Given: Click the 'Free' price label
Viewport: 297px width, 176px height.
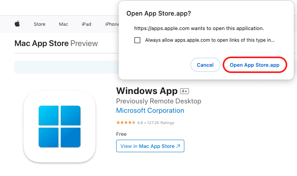Looking at the screenshot, I should (x=122, y=134).
